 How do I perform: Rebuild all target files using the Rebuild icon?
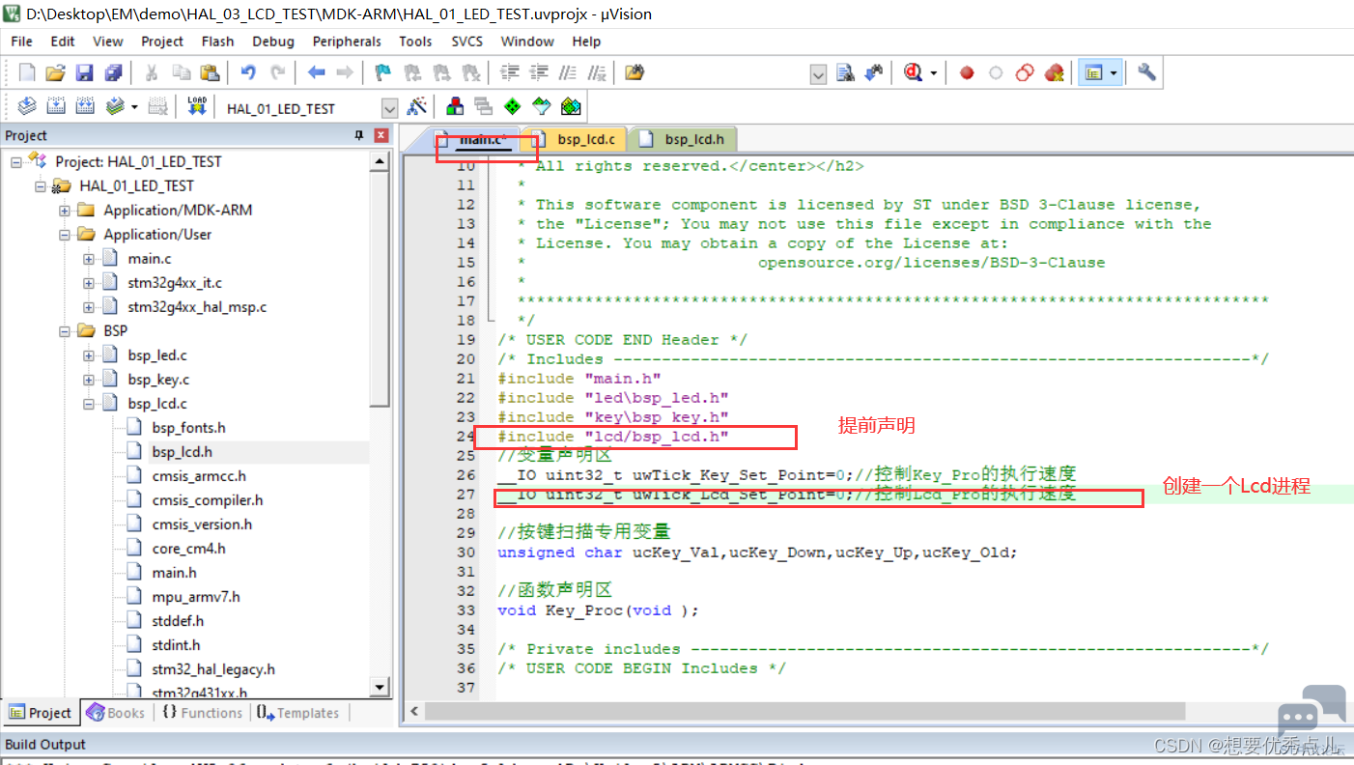pos(85,106)
